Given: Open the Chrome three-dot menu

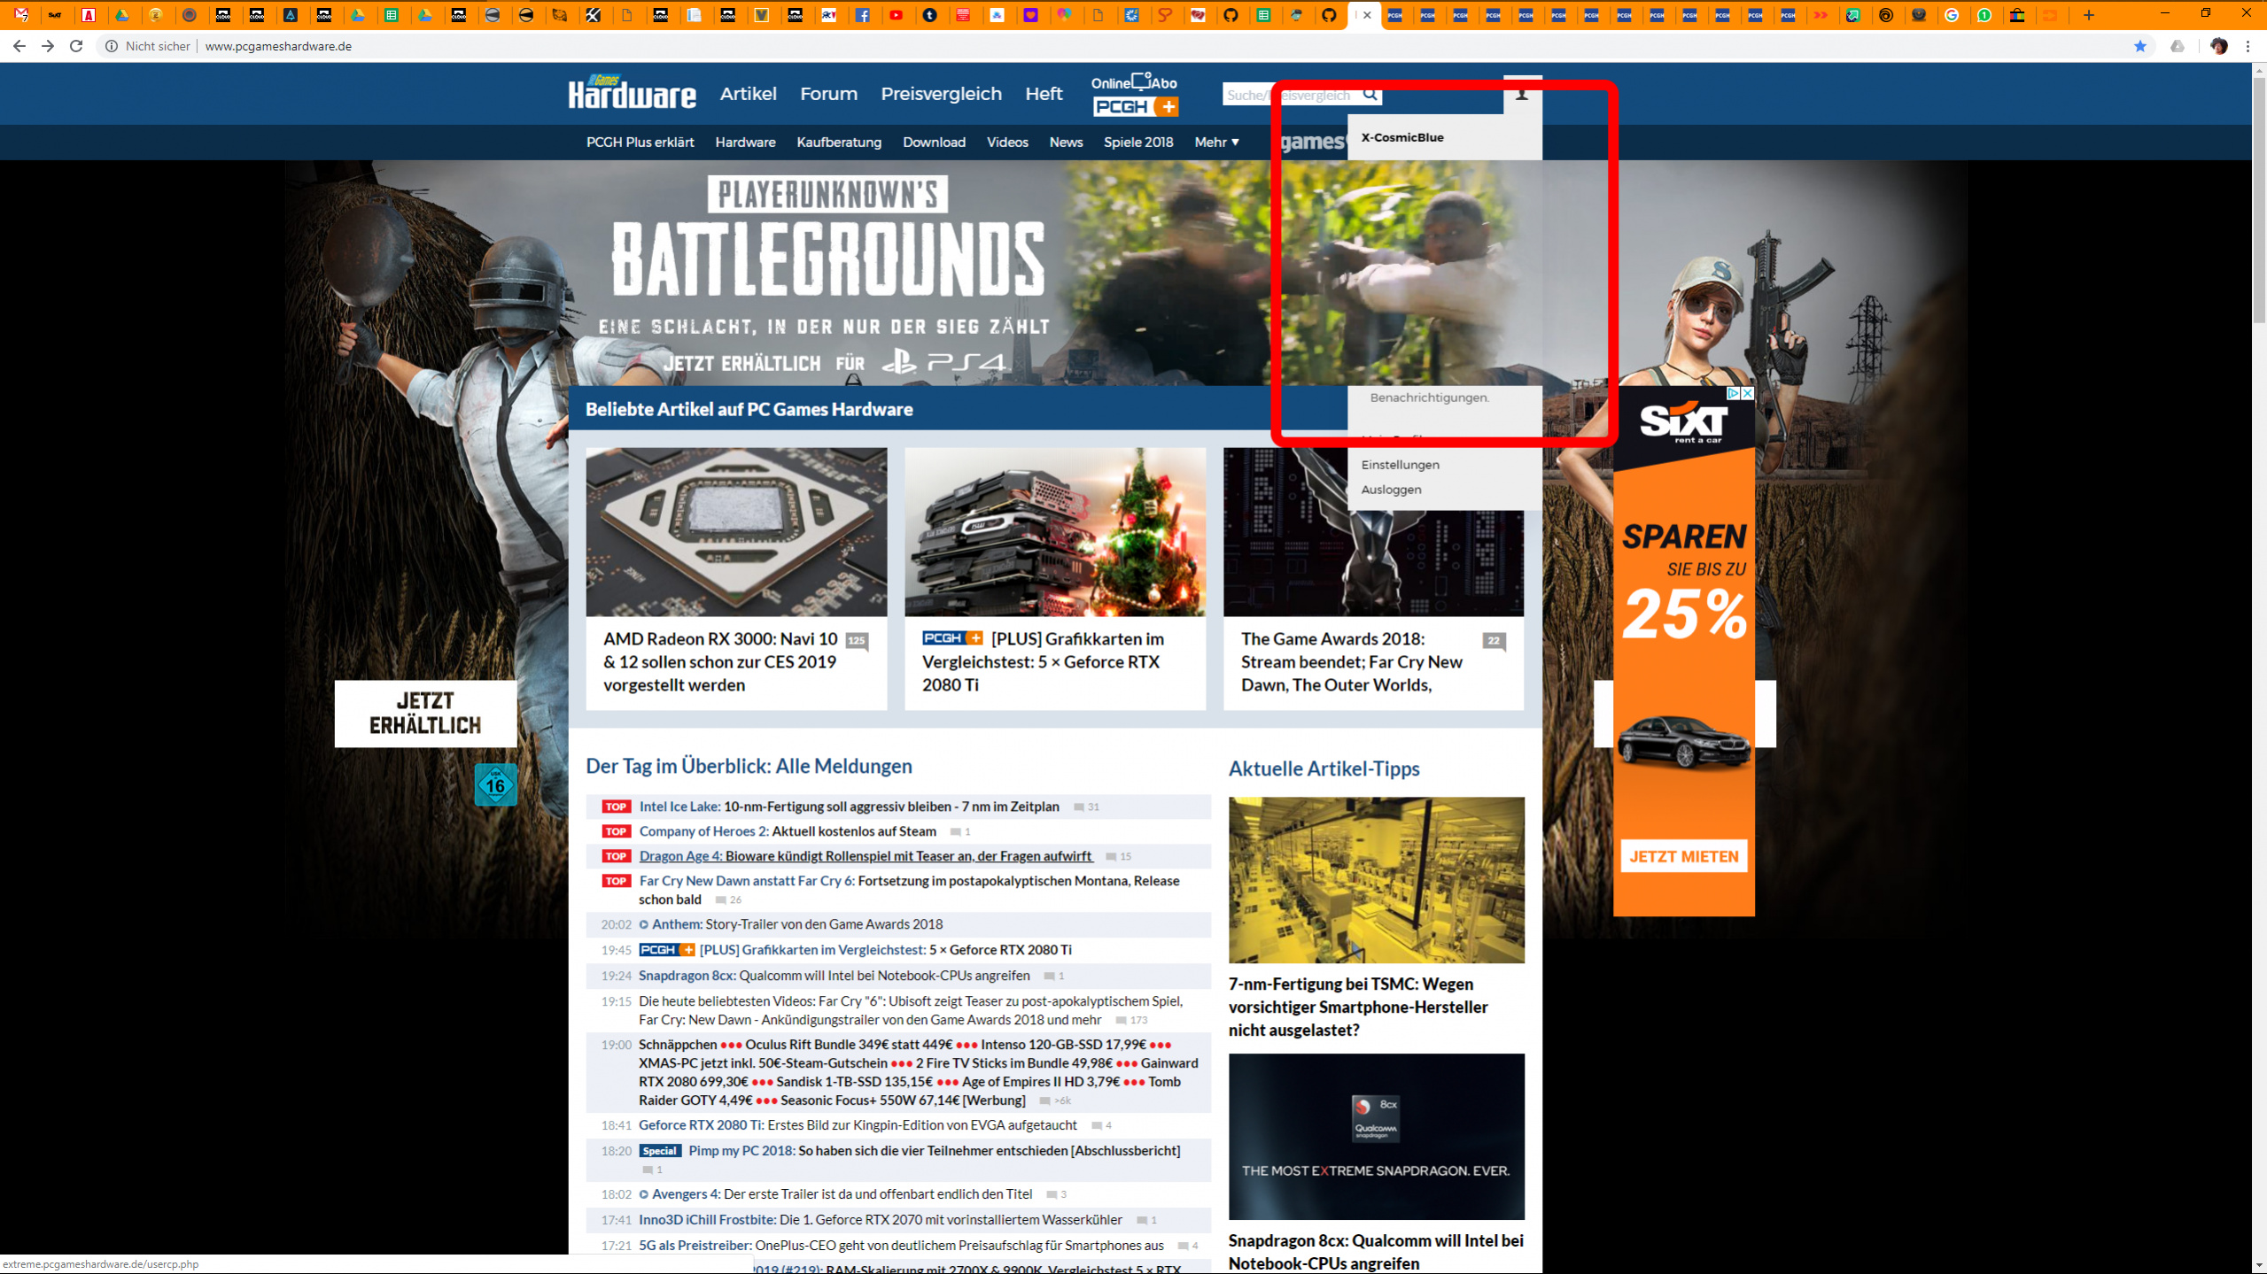Looking at the screenshot, I should click(x=2248, y=46).
